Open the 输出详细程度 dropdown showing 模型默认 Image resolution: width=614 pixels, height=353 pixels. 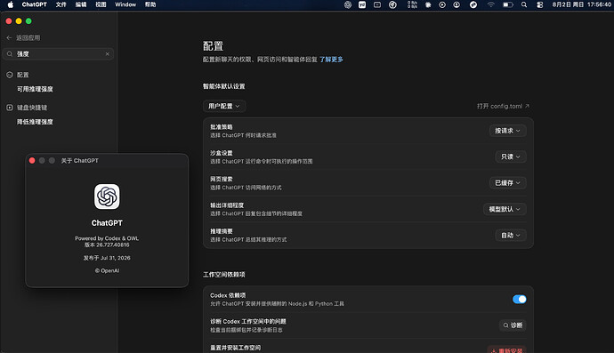point(505,209)
